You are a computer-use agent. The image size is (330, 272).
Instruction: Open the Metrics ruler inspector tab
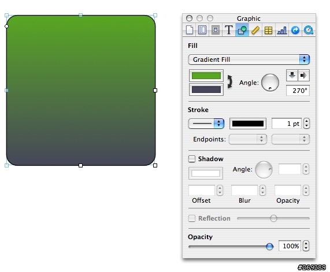coord(255,30)
